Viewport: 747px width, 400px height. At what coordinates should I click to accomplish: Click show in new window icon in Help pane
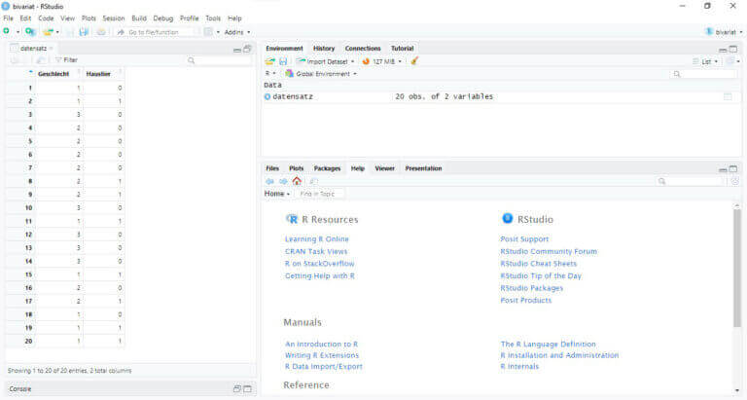click(313, 181)
